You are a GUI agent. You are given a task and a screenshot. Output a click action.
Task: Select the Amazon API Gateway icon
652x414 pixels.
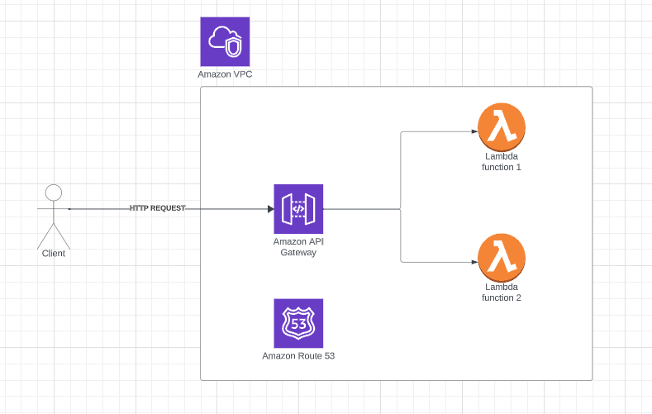coord(298,209)
